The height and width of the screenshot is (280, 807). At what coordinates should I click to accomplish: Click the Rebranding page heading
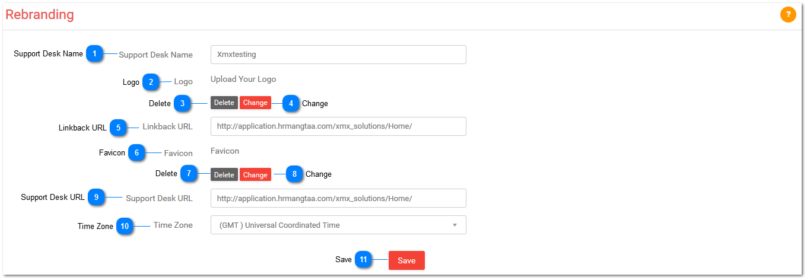40,15
